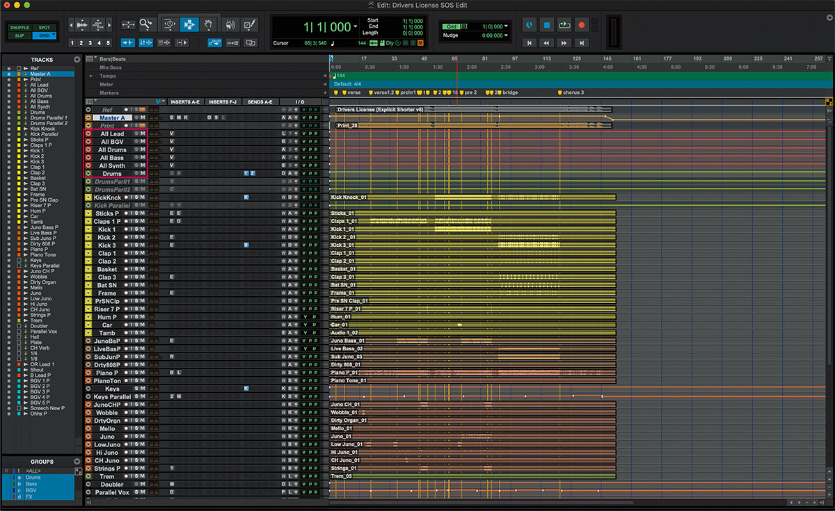Open the Edit window toolbar menu
Viewport: 835px width, 511px height.
tap(829, 17)
